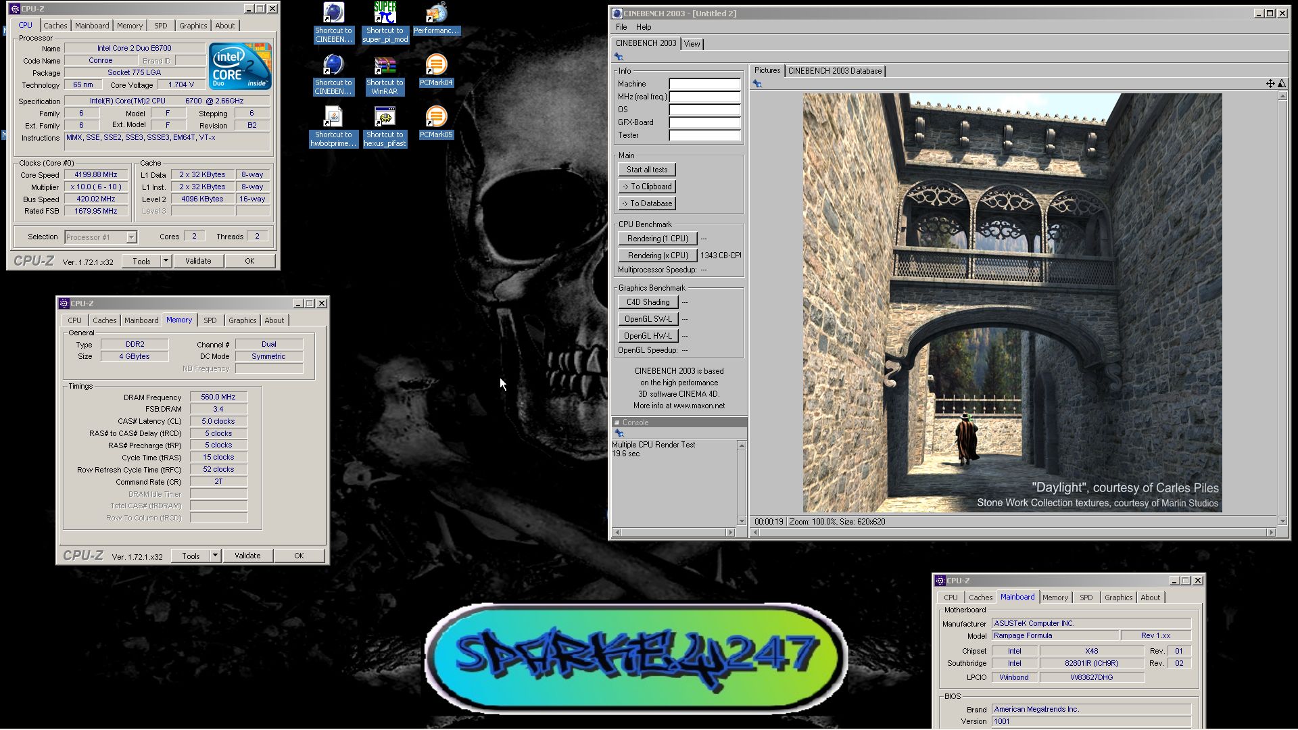Click the Machine input field
1298x730 pixels.
(x=704, y=84)
